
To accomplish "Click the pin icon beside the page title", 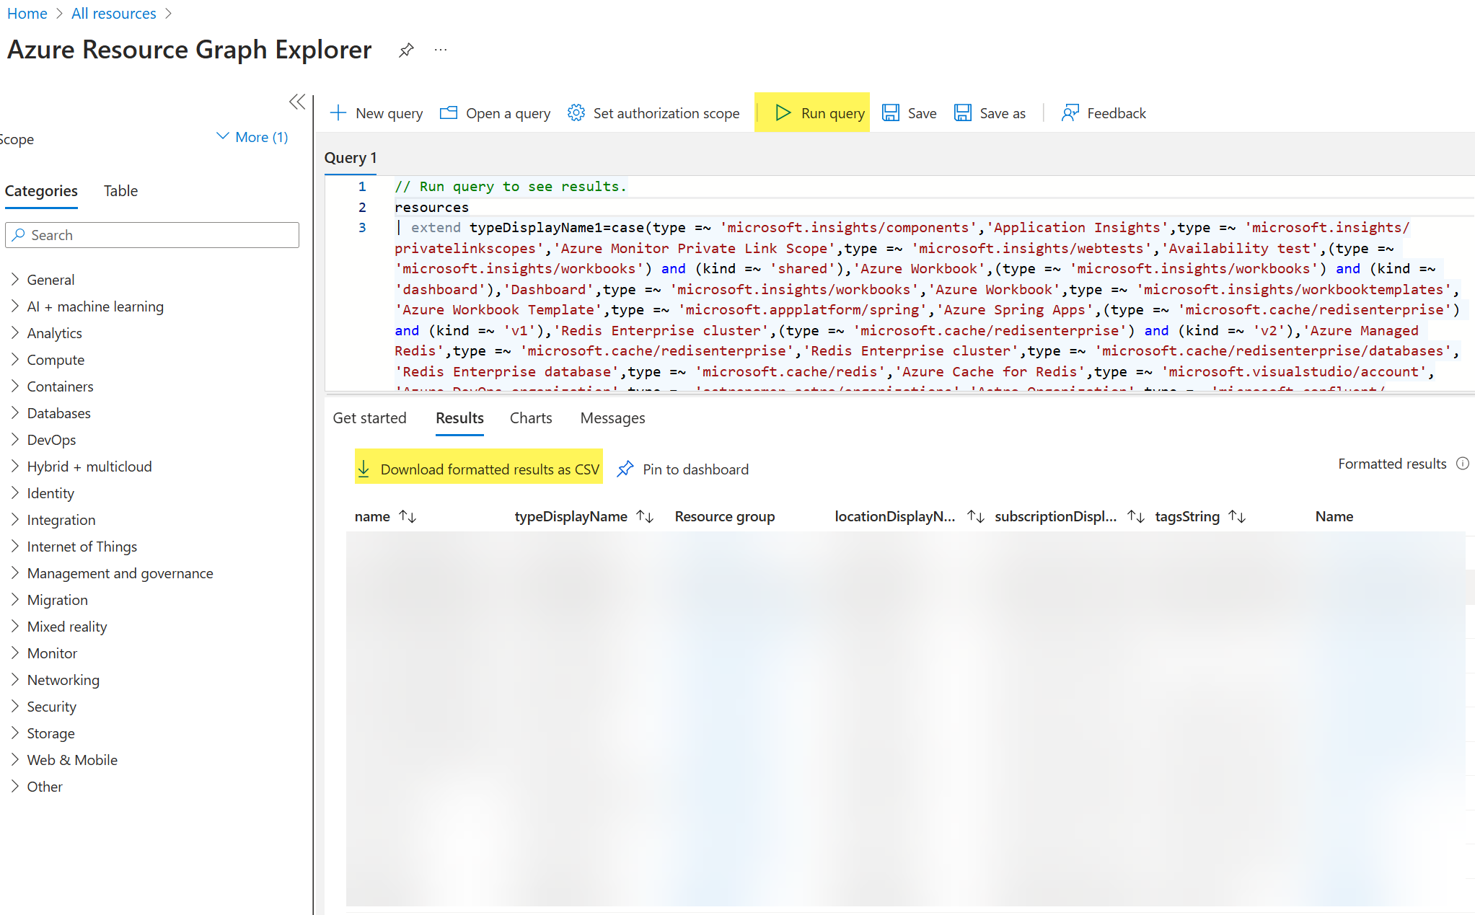I will pyautogui.click(x=406, y=50).
